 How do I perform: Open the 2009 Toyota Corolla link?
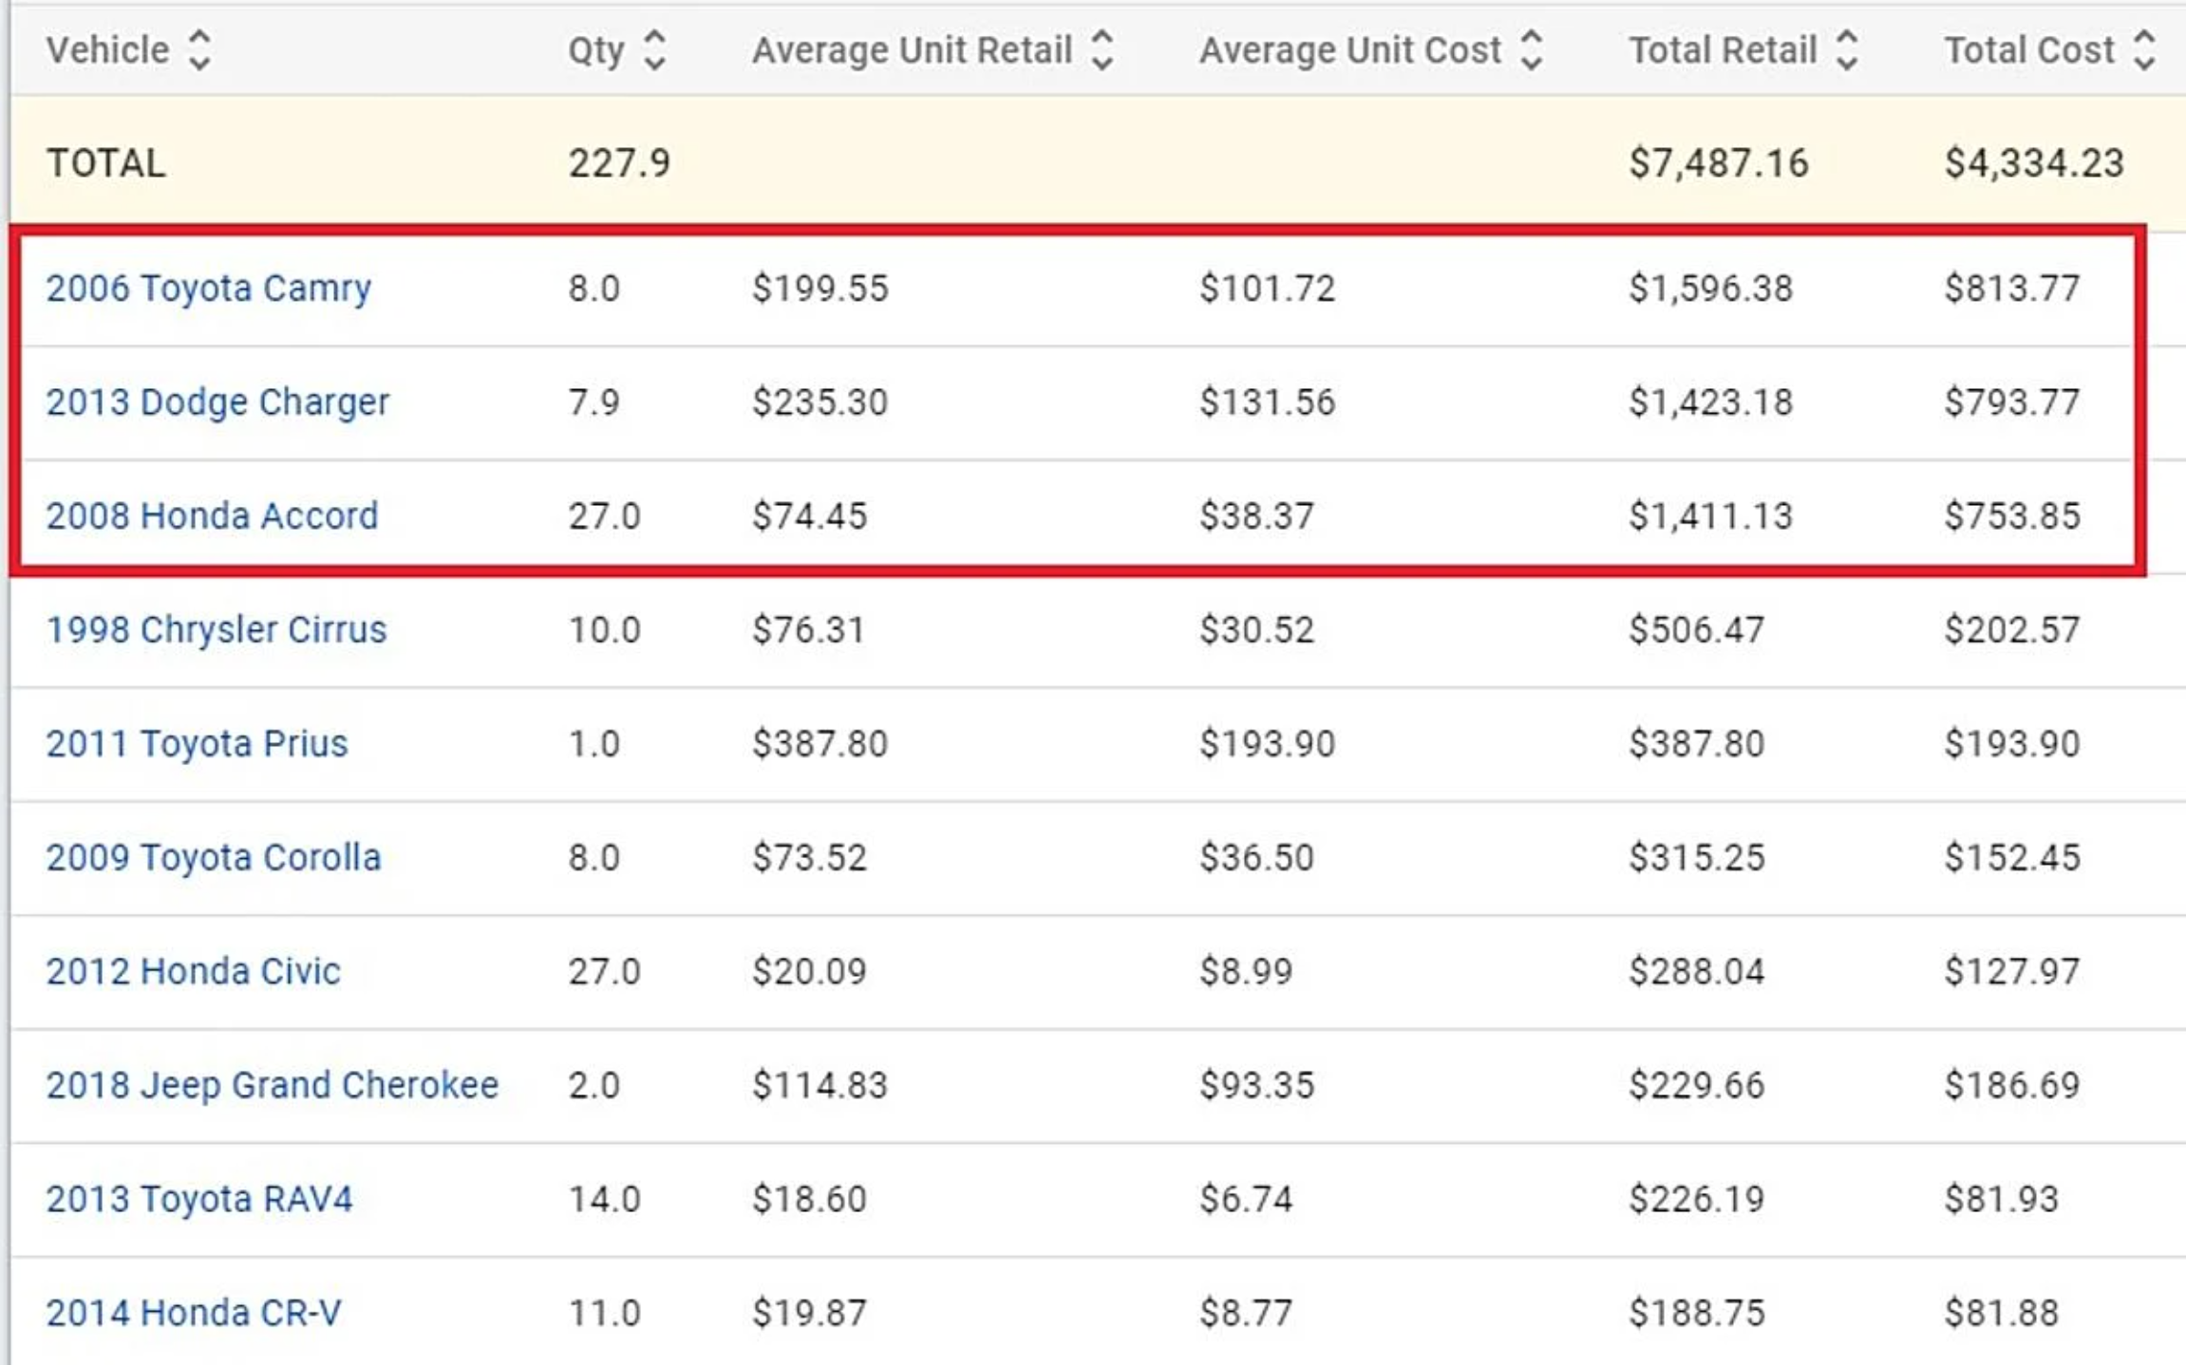pos(213,858)
